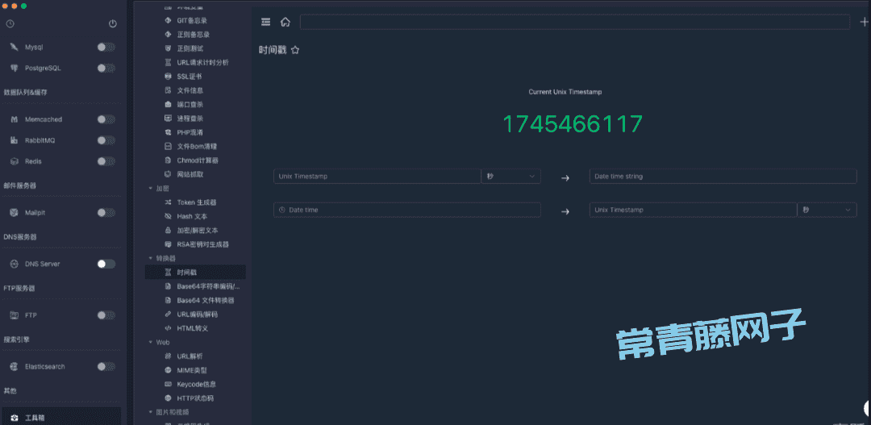
Task: Click the Keycode信息 keyboard icon
Action: (x=168, y=384)
